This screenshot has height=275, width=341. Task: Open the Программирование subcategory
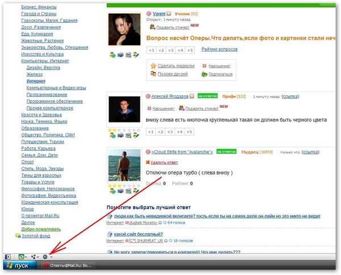(47, 95)
